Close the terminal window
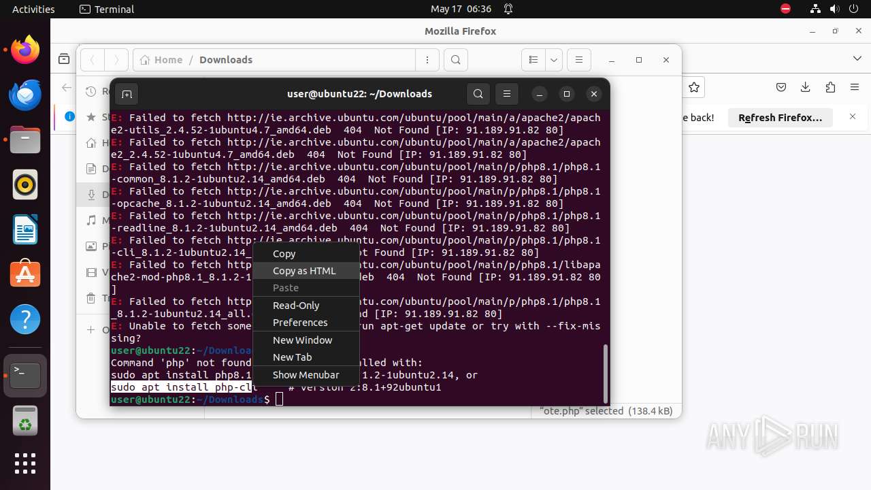871x490 pixels. [594, 94]
